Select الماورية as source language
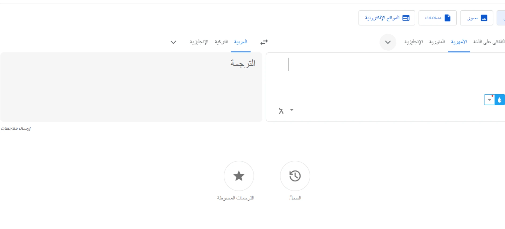 coord(438,41)
